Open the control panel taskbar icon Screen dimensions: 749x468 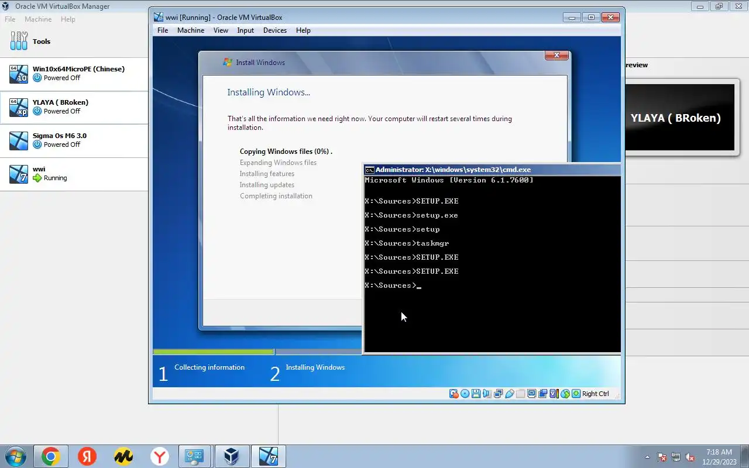click(195, 456)
